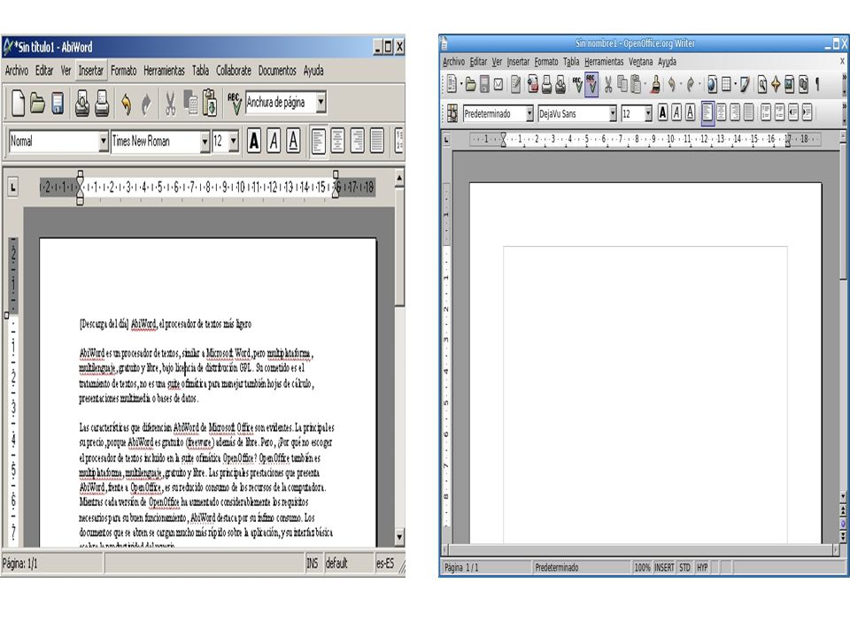Click 100% zoom in Writer status bar
The width and height of the screenshot is (850, 637).
click(642, 567)
